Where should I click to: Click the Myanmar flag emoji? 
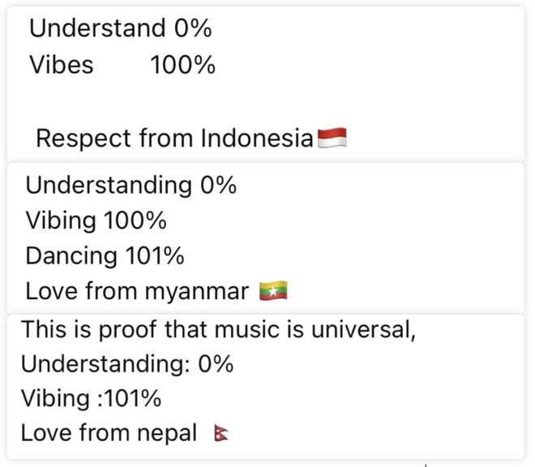(x=273, y=290)
